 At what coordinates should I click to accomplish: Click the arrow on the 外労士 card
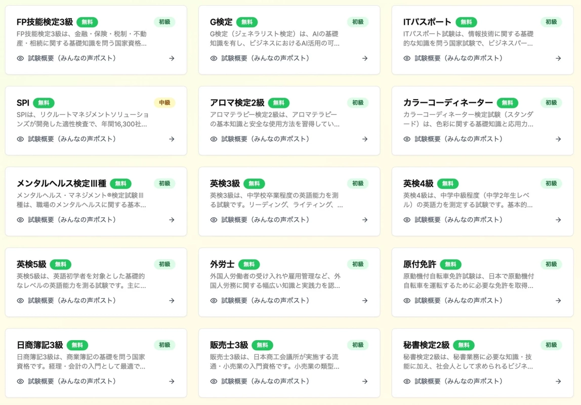tap(365, 300)
